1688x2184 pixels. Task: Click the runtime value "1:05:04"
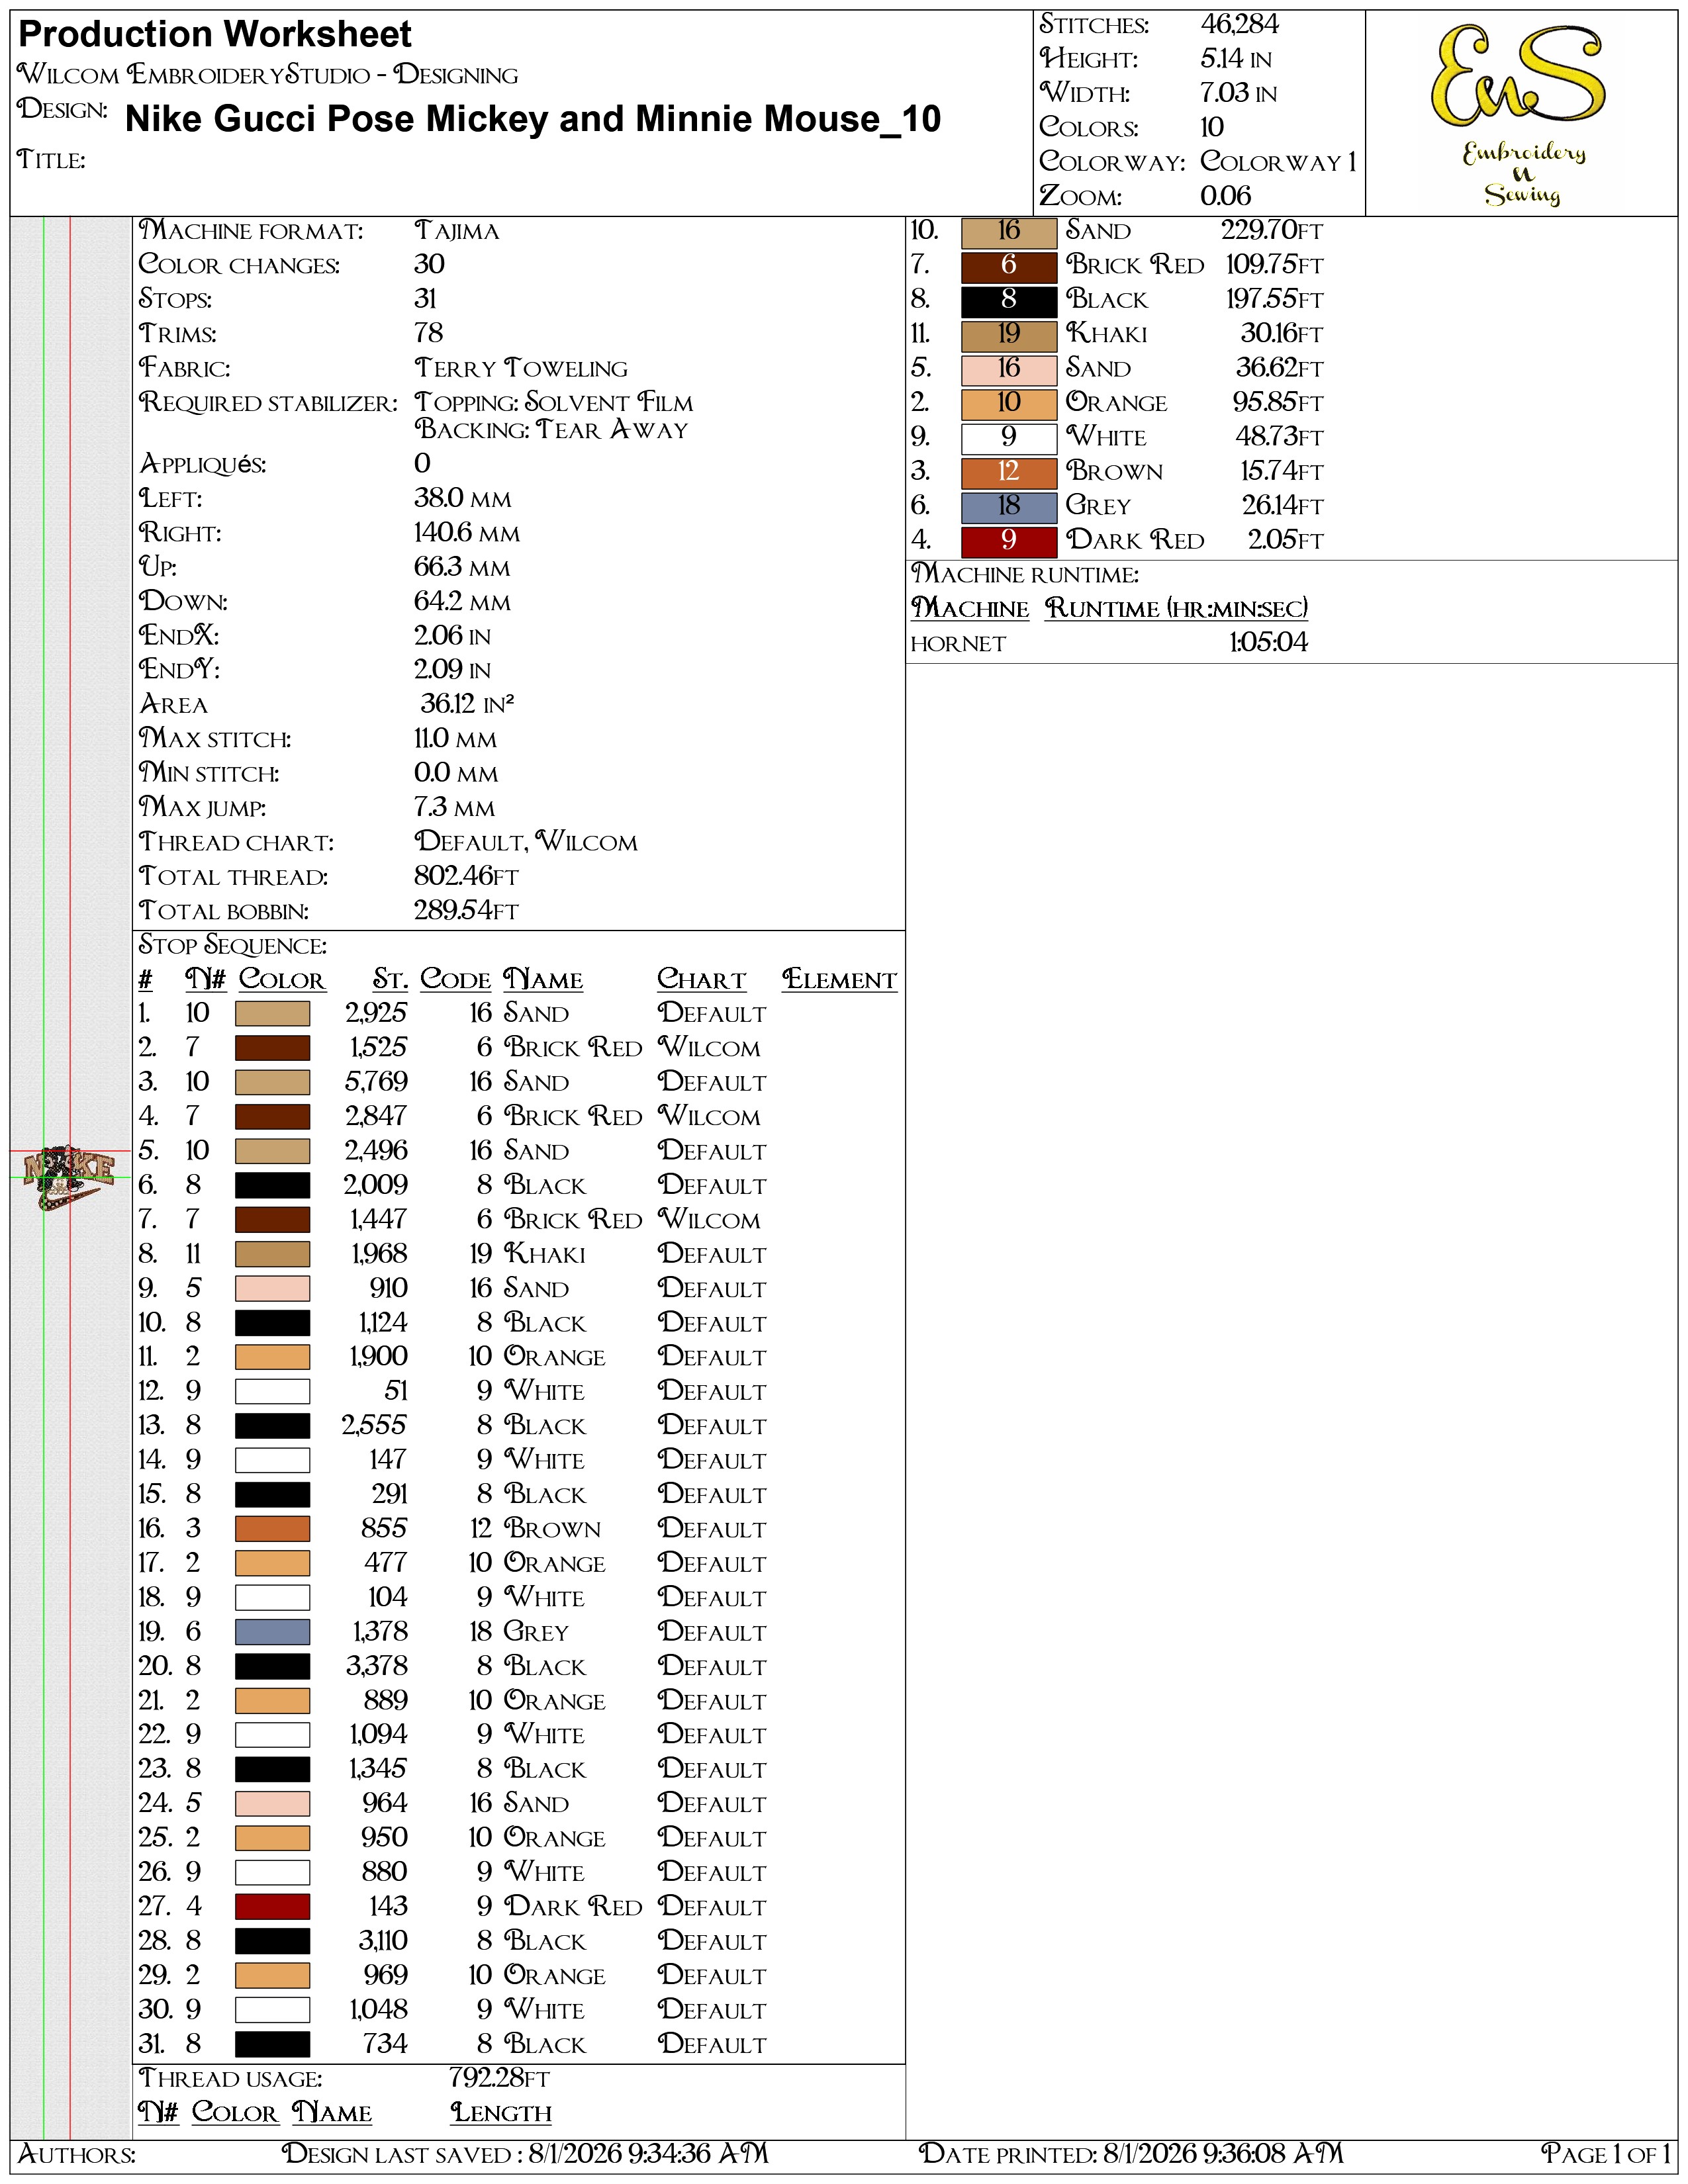(x=1269, y=643)
